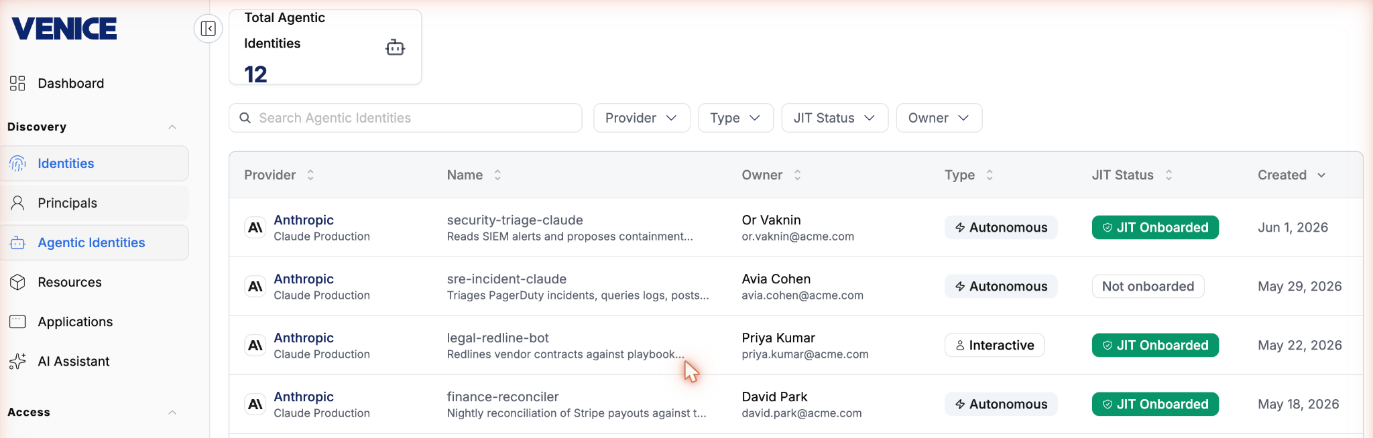
Task: Select the finance-reconciler name
Action: (503, 396)
